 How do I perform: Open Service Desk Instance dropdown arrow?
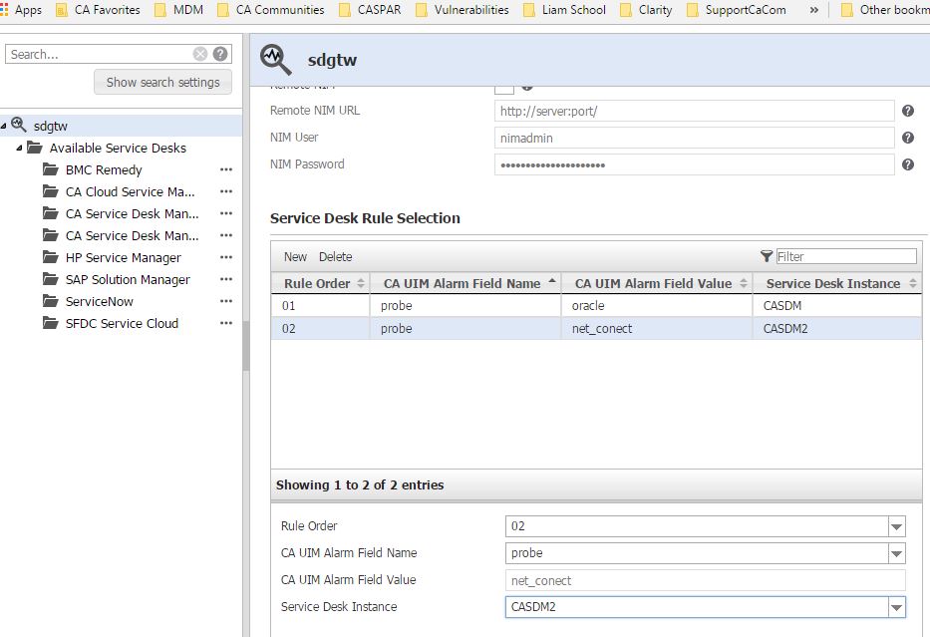pyautogui.click(x=896, y=607)
